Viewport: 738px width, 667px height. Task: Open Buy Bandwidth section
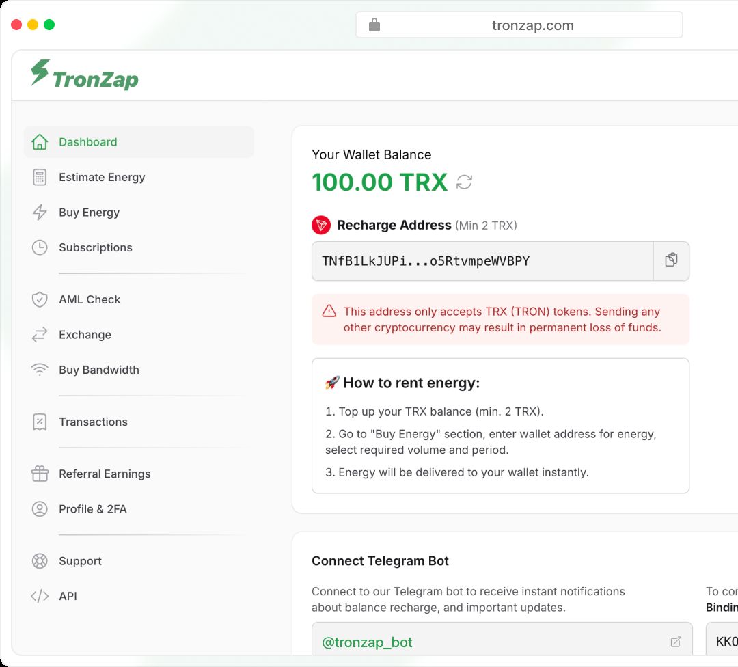(x=139, y=370)
